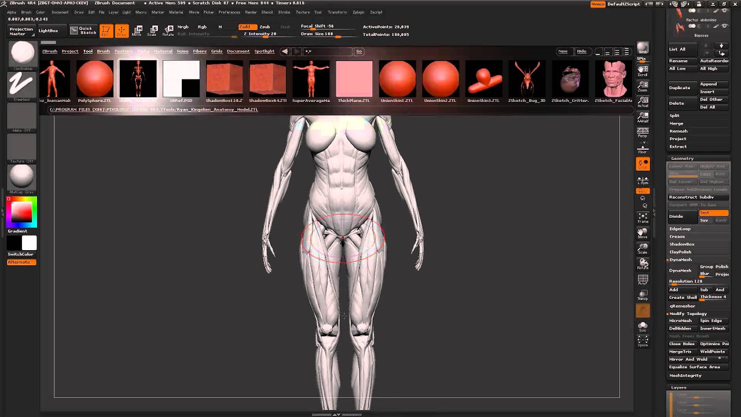This screenshot has width=741, height=417.
Task: Click the Frame icon in right shelf
Action: click(643, 218)
